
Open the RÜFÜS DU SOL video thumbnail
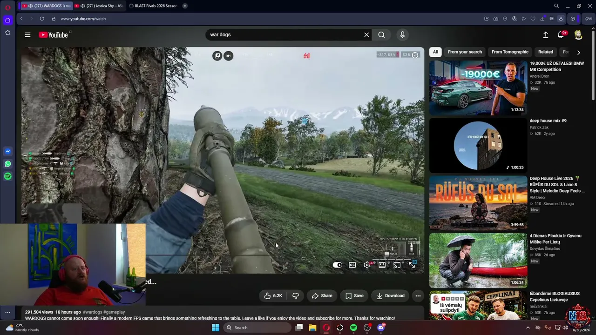coord(478,203)
